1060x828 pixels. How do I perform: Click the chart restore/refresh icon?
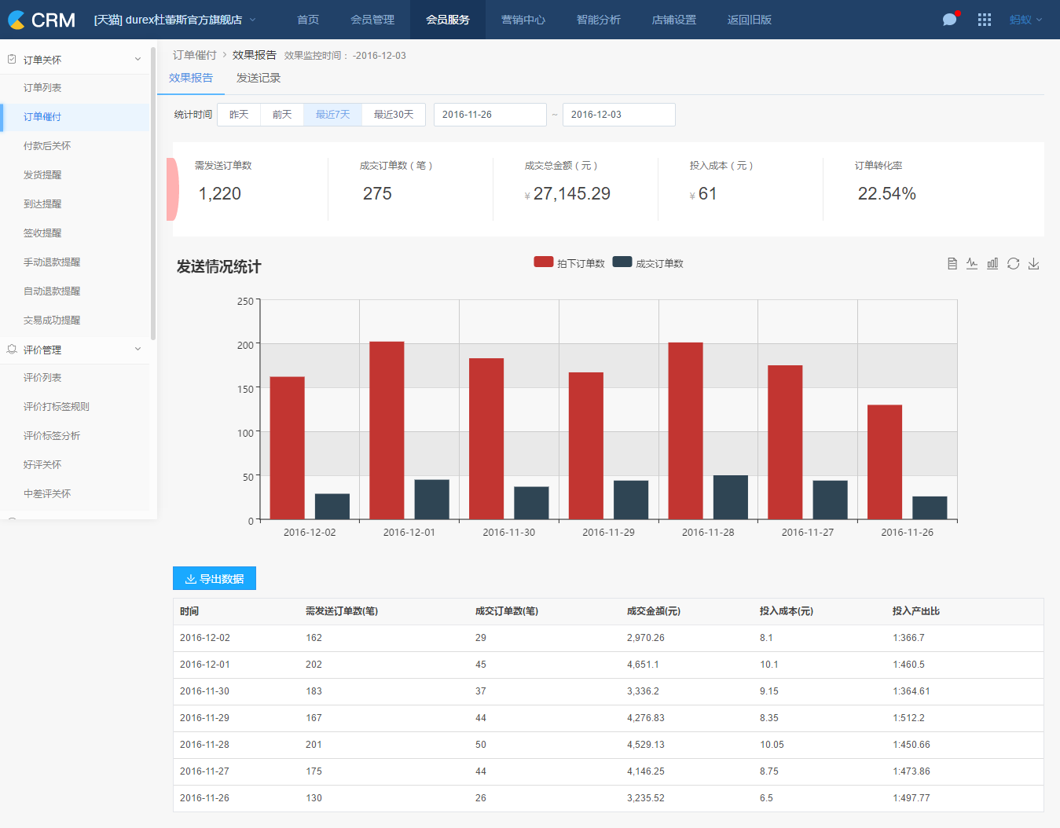click(1013, 264)
